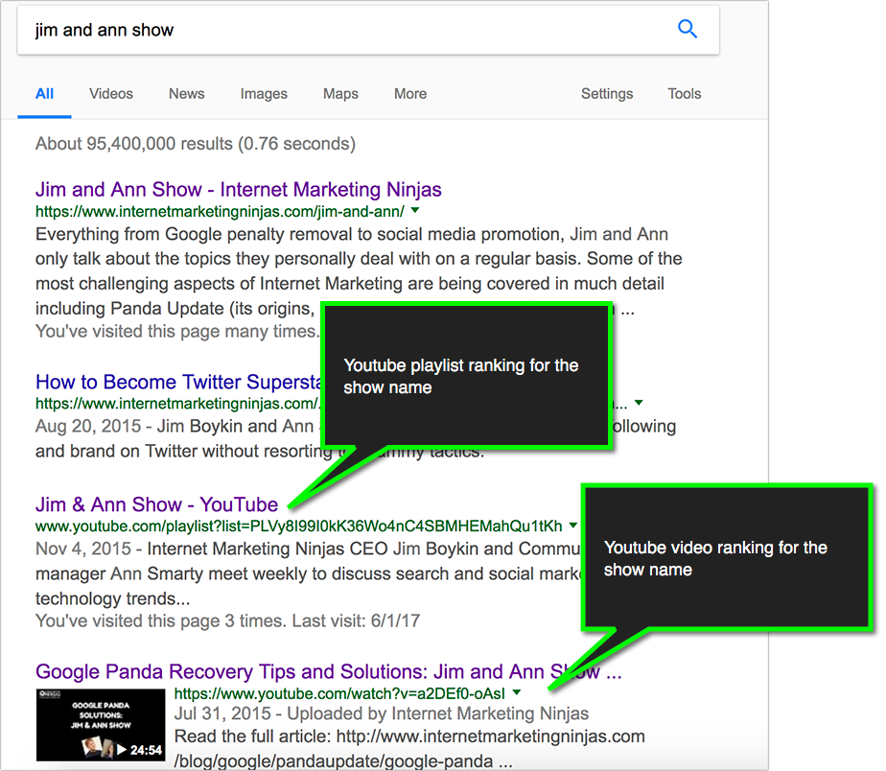Click the Google Panda Solutions video thumbnail
The height and width of the screenshot is (771, 886).
100,726
